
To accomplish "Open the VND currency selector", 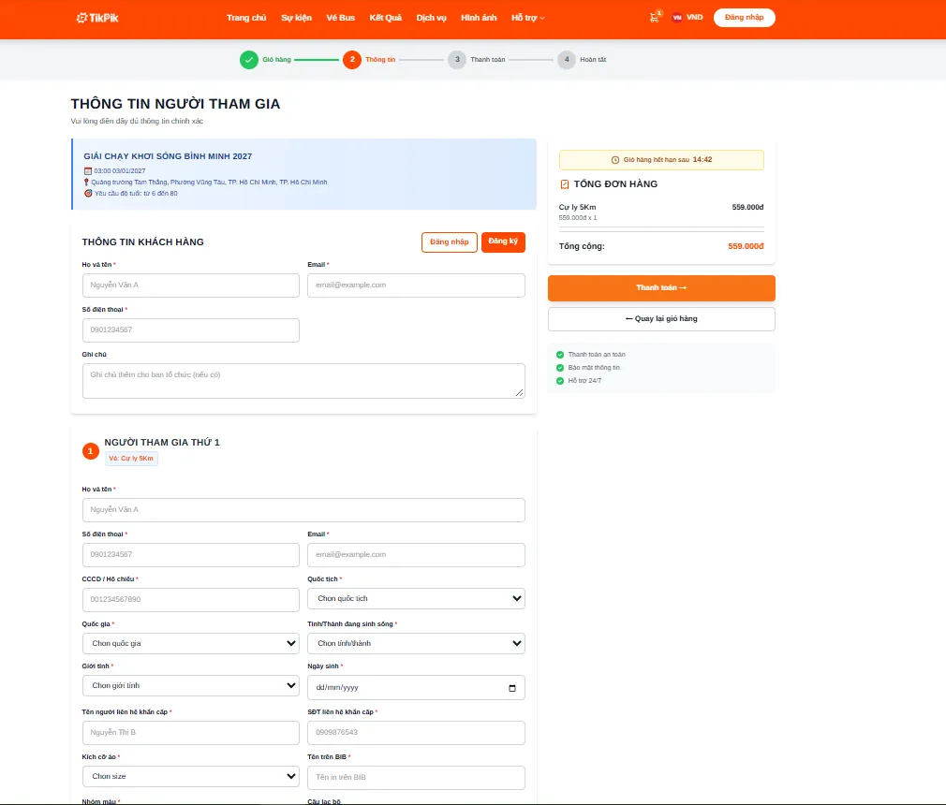I will coord(687,18).
